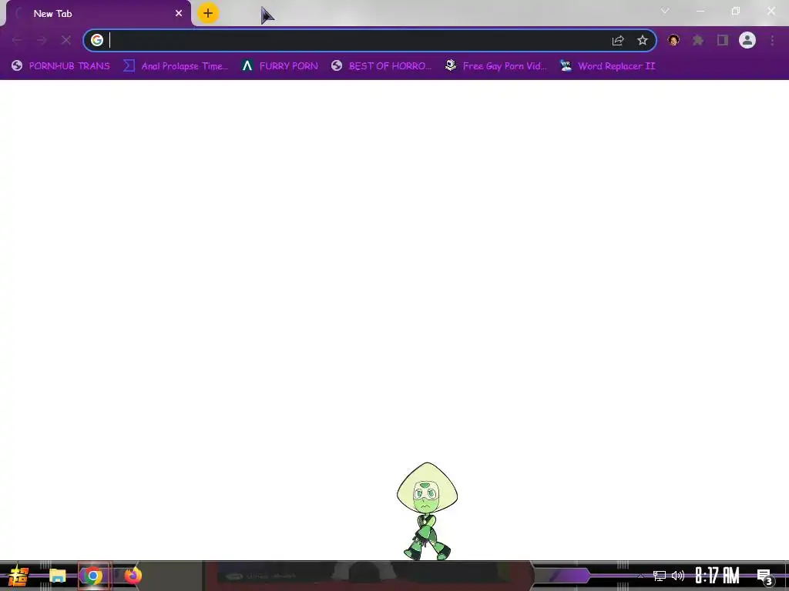Open network status tray icon
The image size is (789, 591).
[660, 576]
